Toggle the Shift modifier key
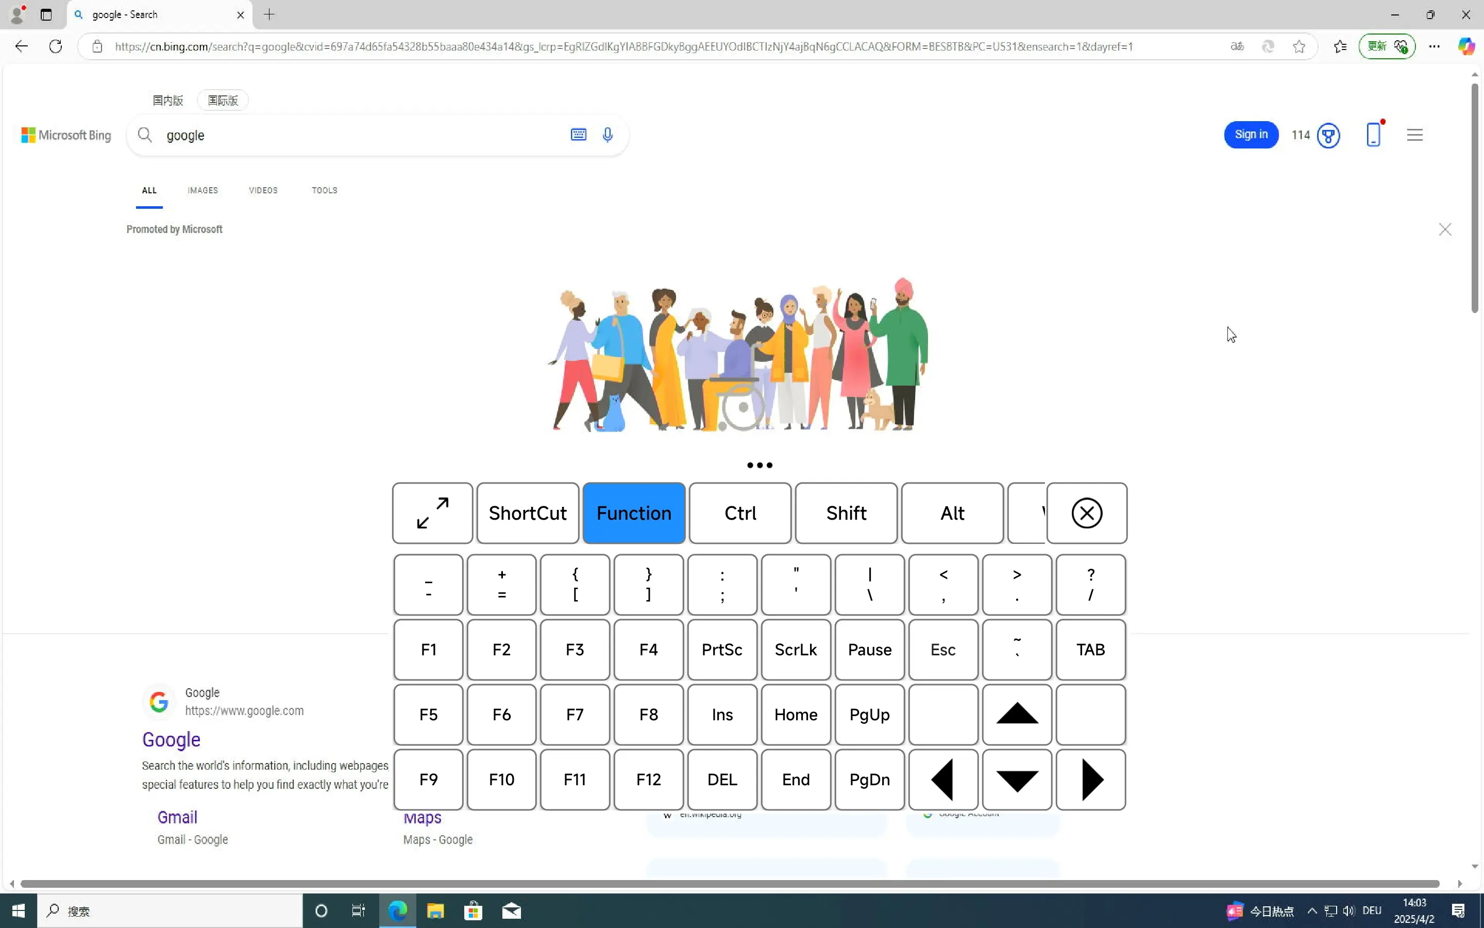The height and width of the screenshot is (928, 1484). click(846, 513)
